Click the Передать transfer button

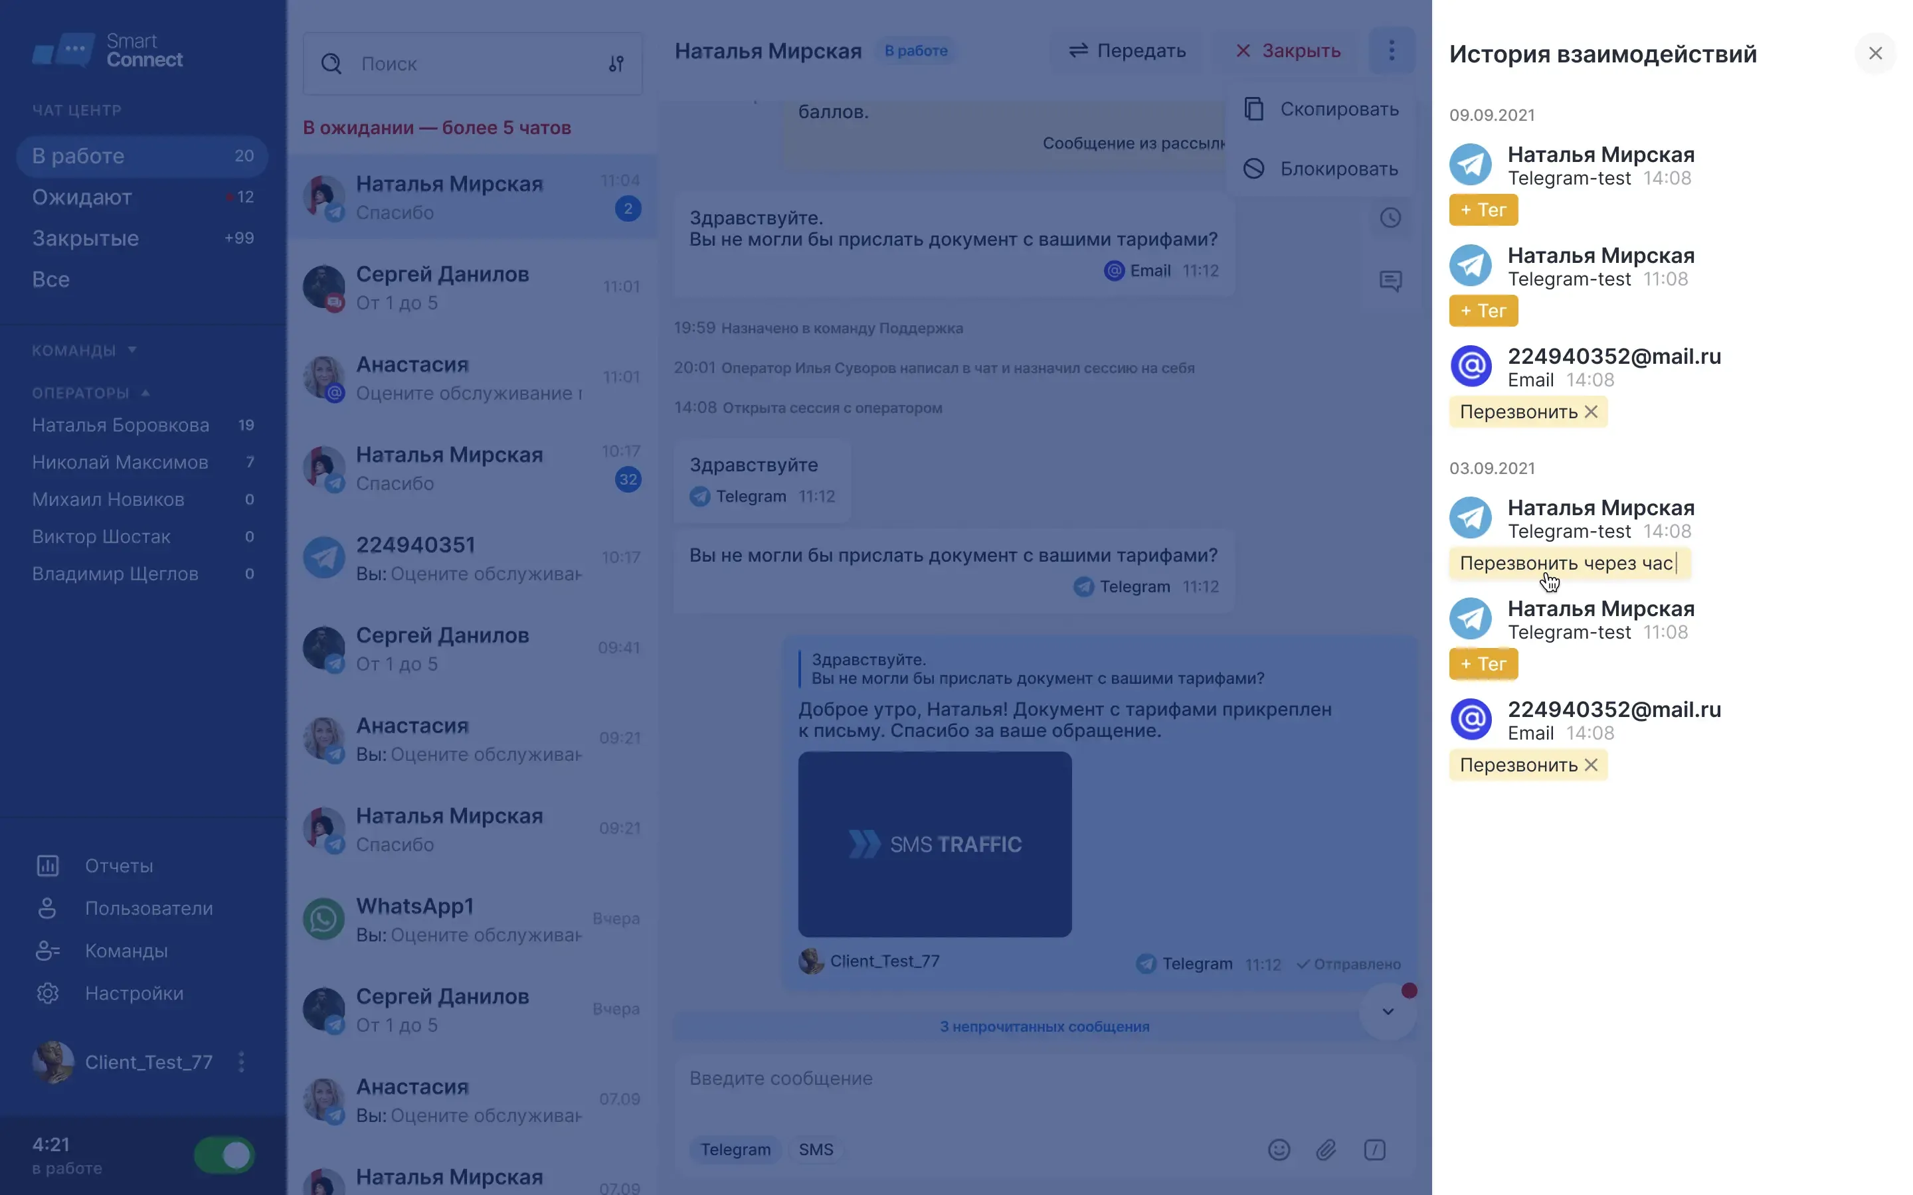click(x=1127, y=50)
